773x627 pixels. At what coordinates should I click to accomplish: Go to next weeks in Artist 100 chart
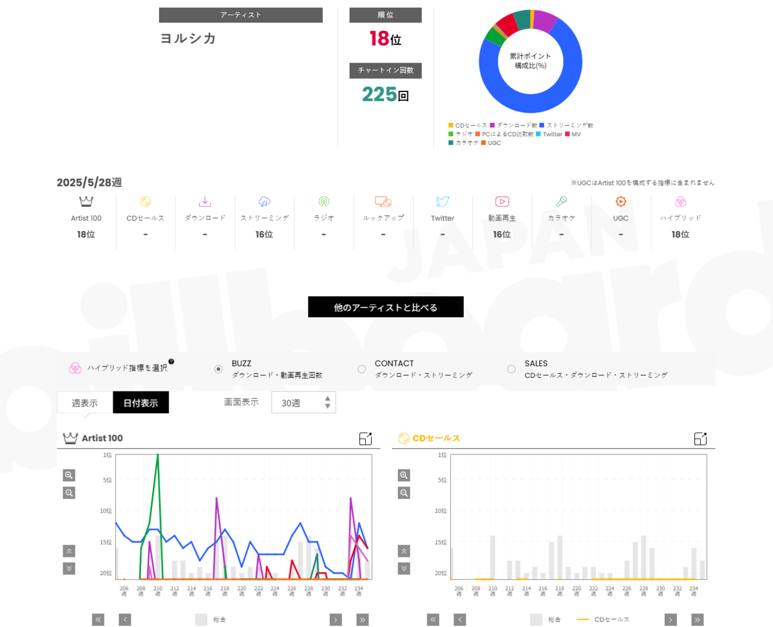click(336, 619)
